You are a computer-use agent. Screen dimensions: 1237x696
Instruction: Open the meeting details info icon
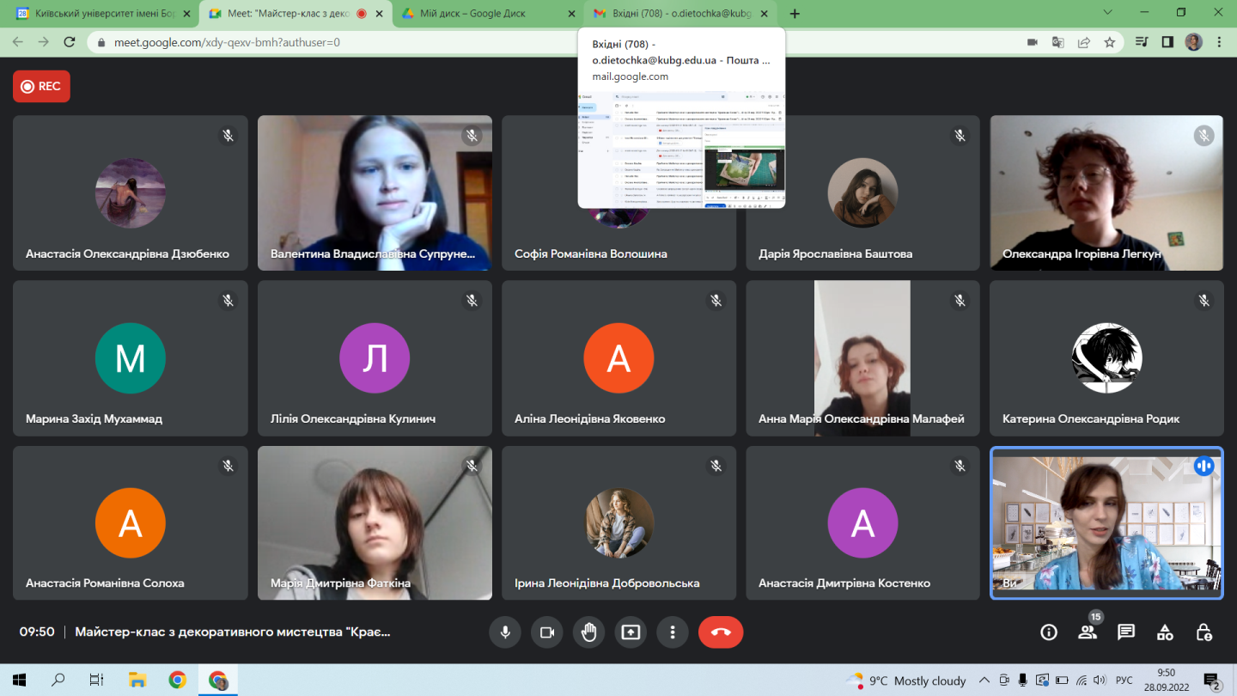pyautogui.click(x=1049, y=632)
